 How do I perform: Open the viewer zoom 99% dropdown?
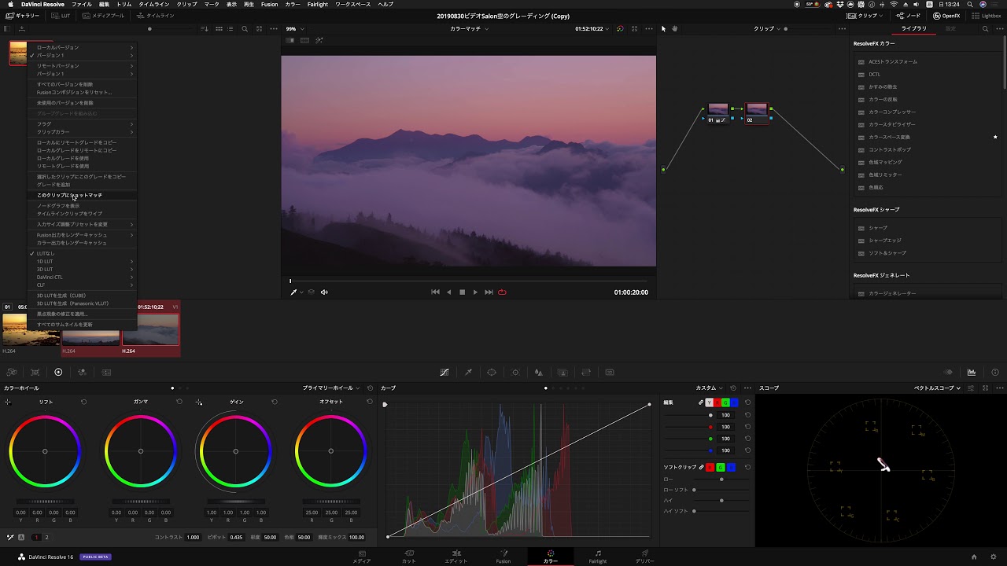[x=295, y=28]
